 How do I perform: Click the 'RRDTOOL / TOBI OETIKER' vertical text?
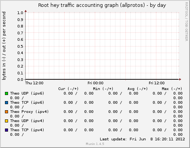tap(187, 22)
